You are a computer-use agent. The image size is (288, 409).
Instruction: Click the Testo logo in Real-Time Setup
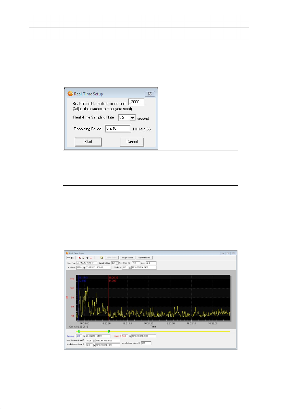[70, 94]
